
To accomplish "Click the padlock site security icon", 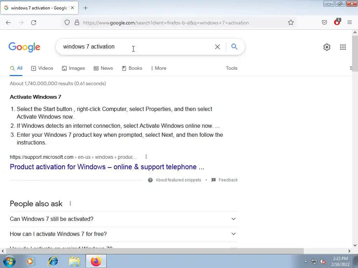I will click(x=77, y=23).
